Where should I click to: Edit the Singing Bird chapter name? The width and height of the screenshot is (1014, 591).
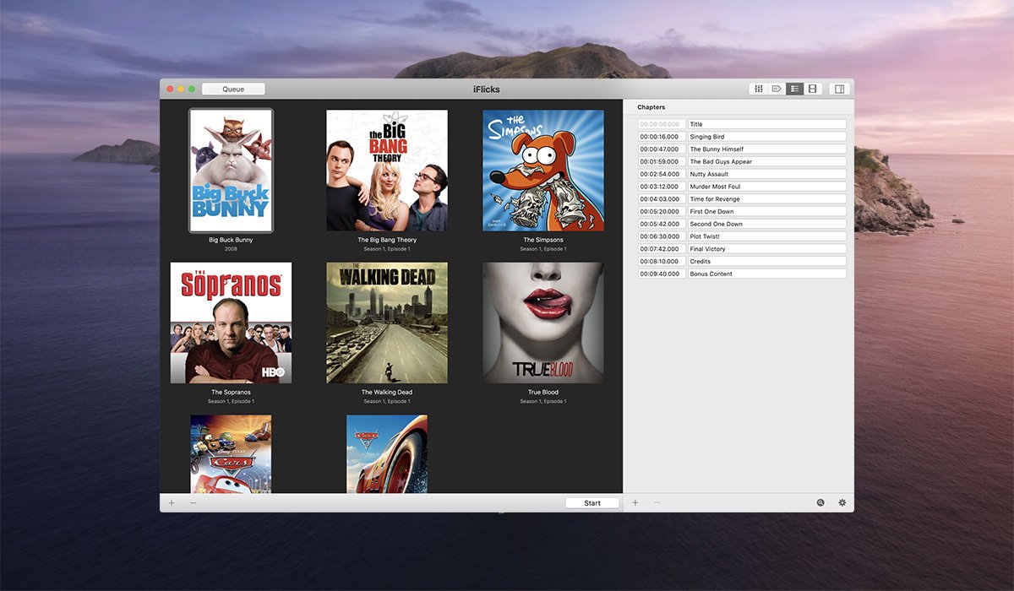point(766,137)
